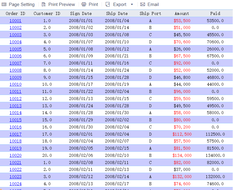This screenshot has height=190, width=233.
Task: Click the 10008 order hyperlink
Action: [x=16, y=70]
